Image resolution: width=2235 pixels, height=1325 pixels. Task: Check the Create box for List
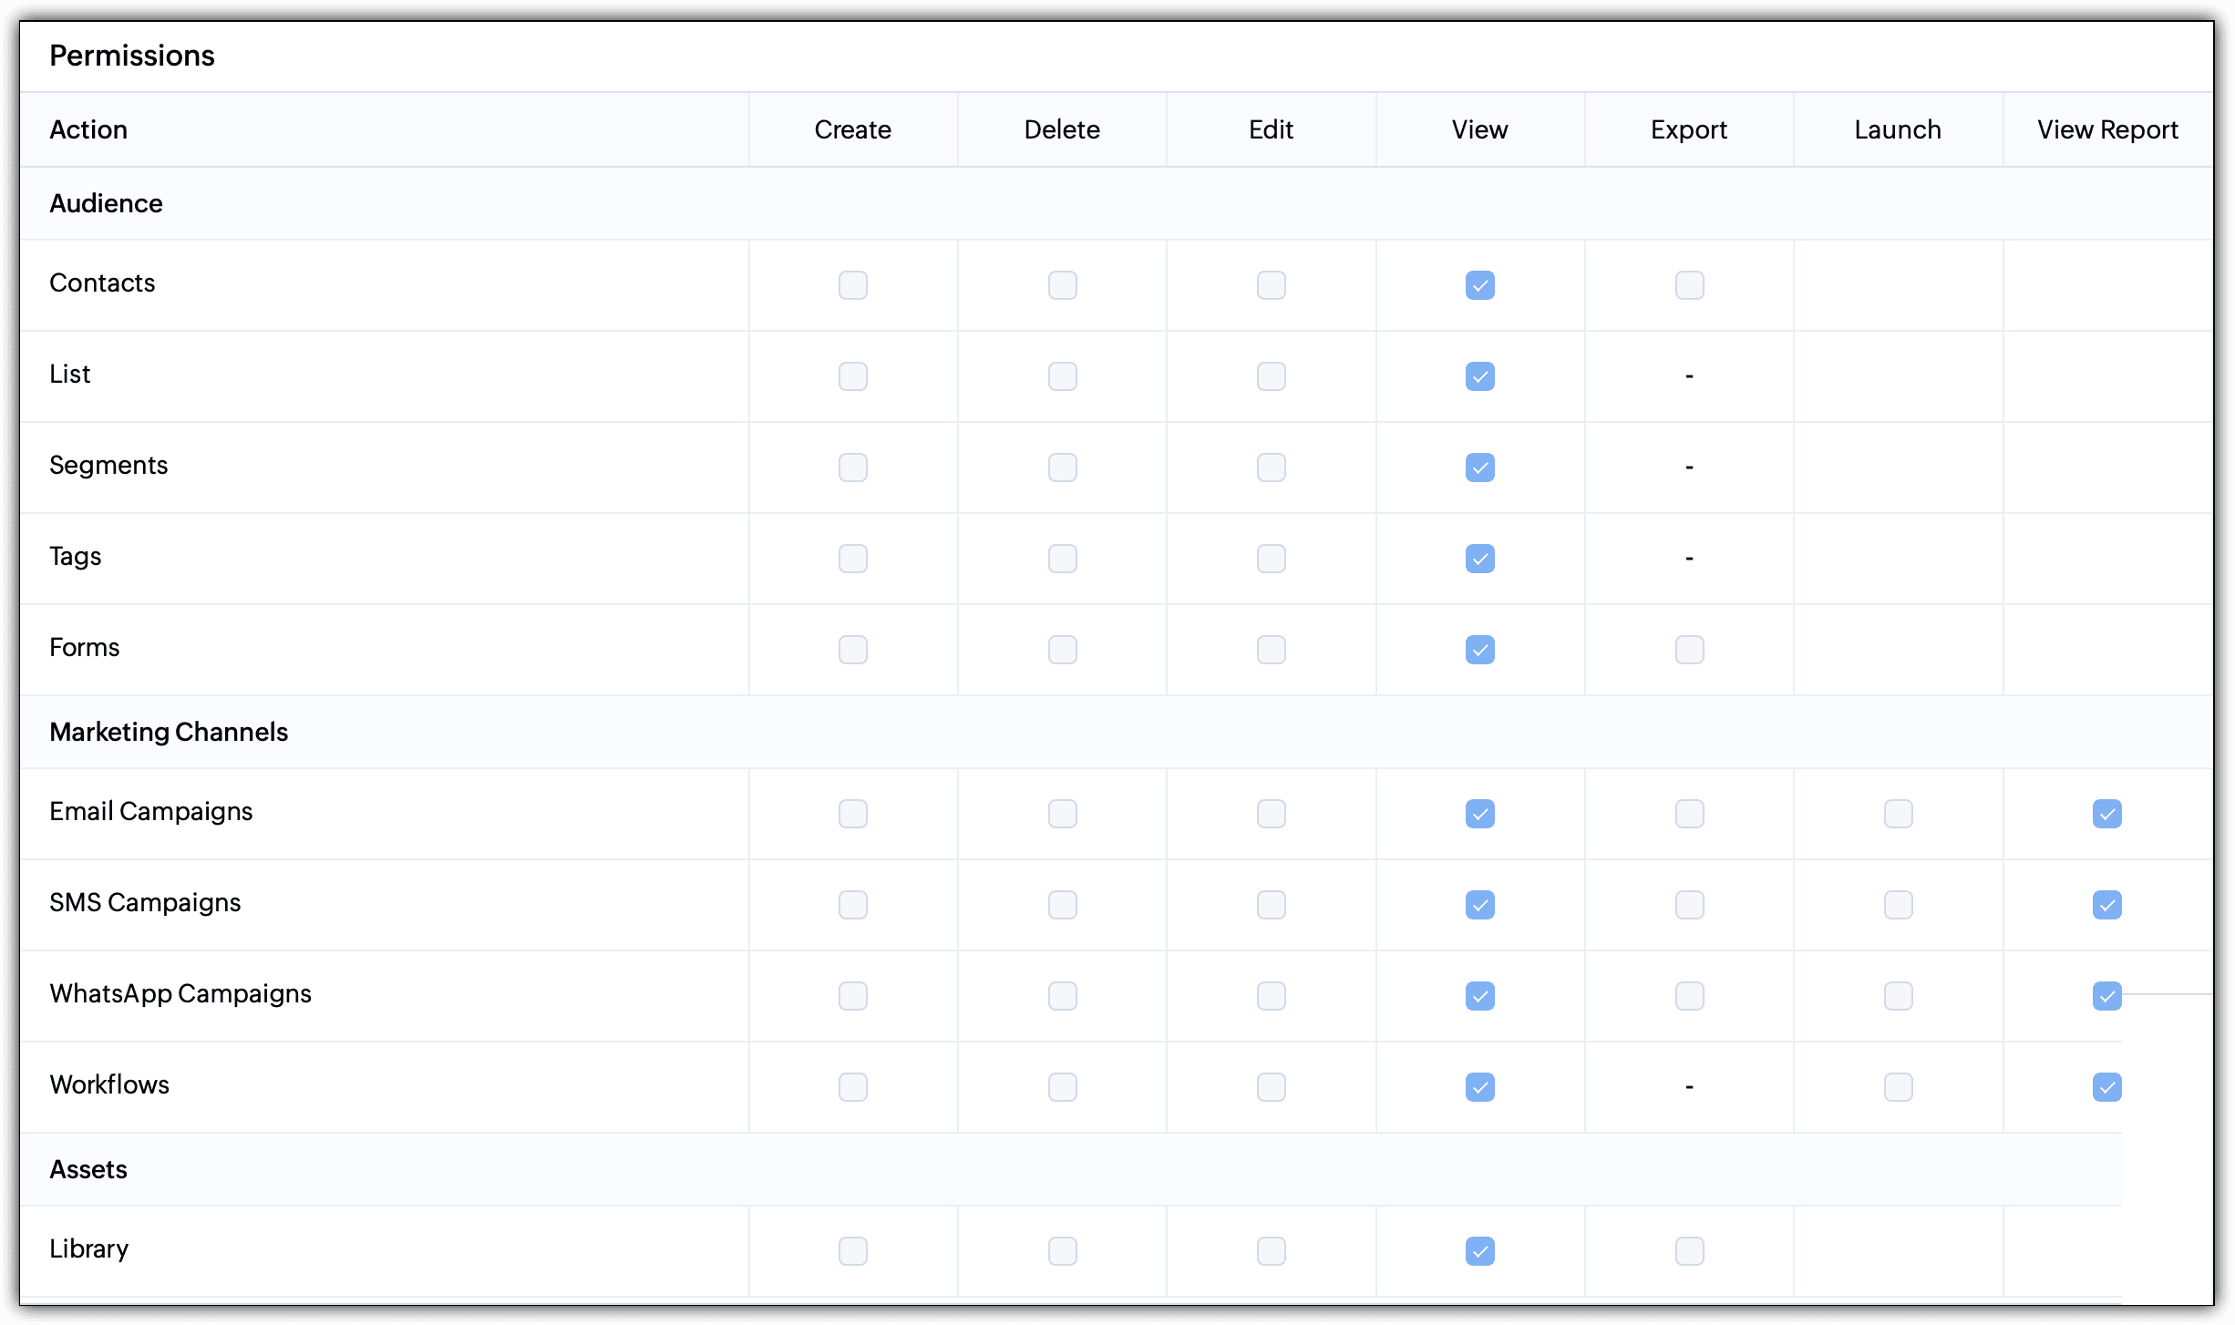tap(852, 376)
